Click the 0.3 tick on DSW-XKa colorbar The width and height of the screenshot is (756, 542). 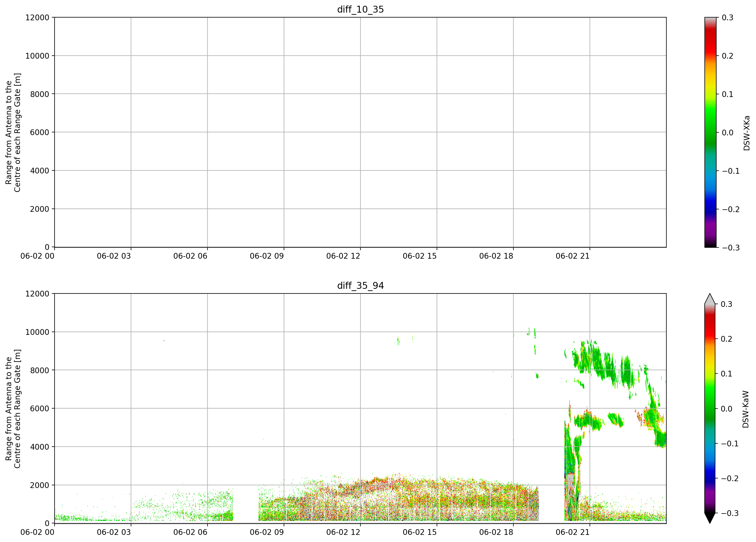pyautogui.click(x=728, y=17)
